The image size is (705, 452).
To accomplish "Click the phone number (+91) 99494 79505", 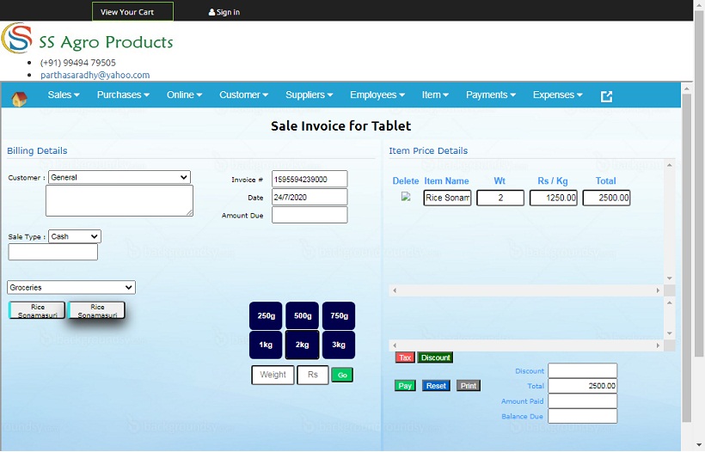I will click(x=77, y=63).
